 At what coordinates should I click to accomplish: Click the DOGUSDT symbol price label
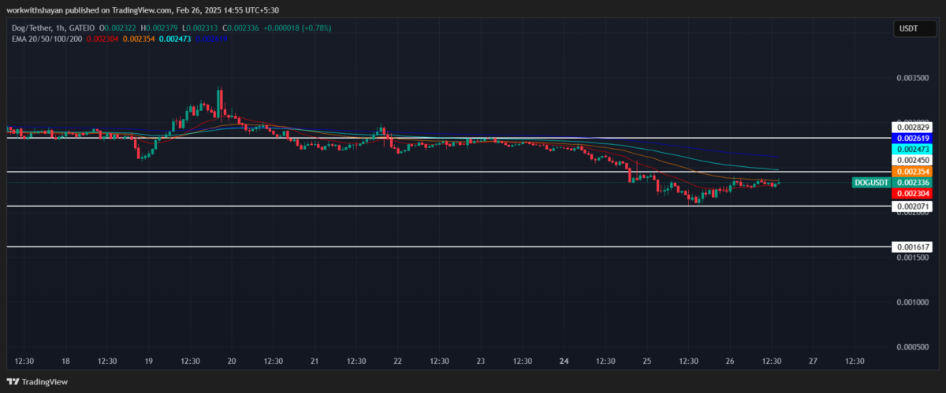tap(871, 183)
